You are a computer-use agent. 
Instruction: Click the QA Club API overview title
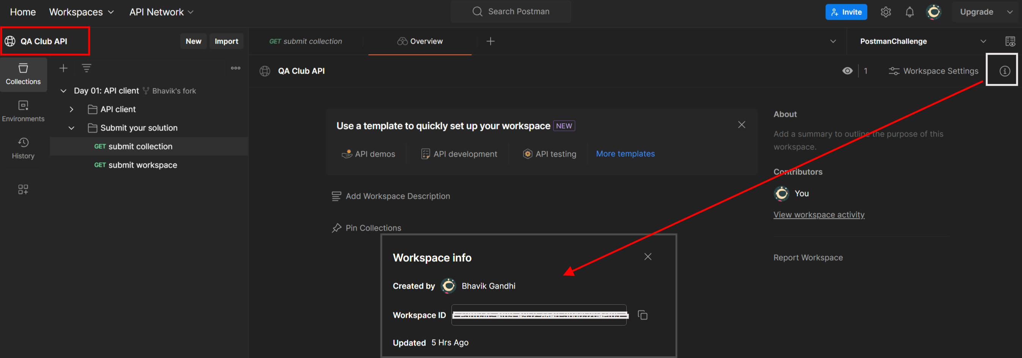coord(301,71)
